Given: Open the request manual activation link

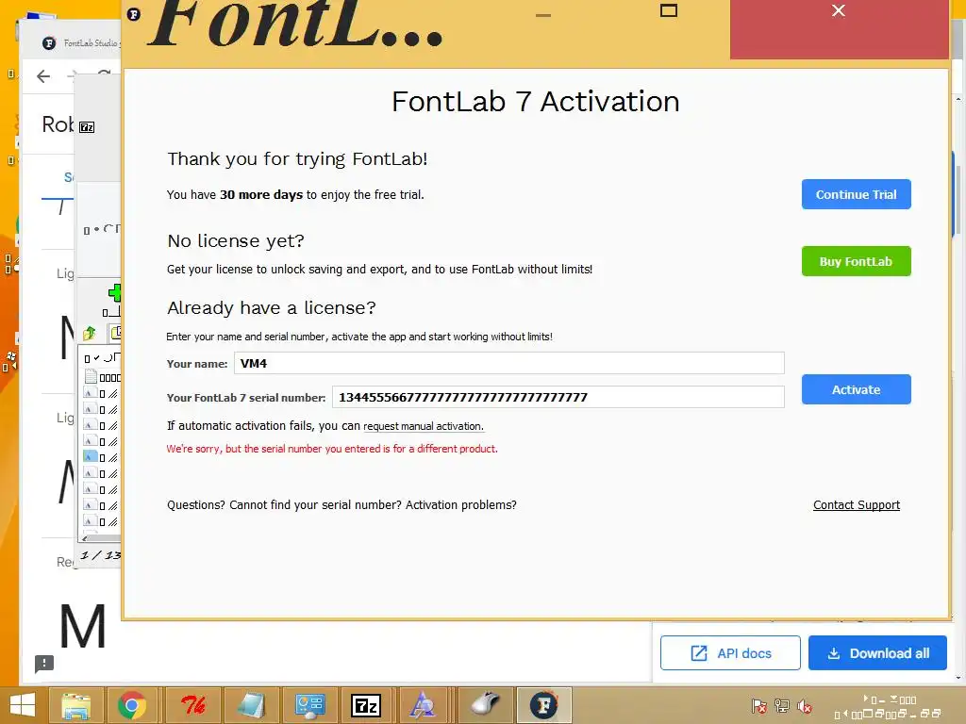Looking at the screenshot, I should (x=424, y=426).
